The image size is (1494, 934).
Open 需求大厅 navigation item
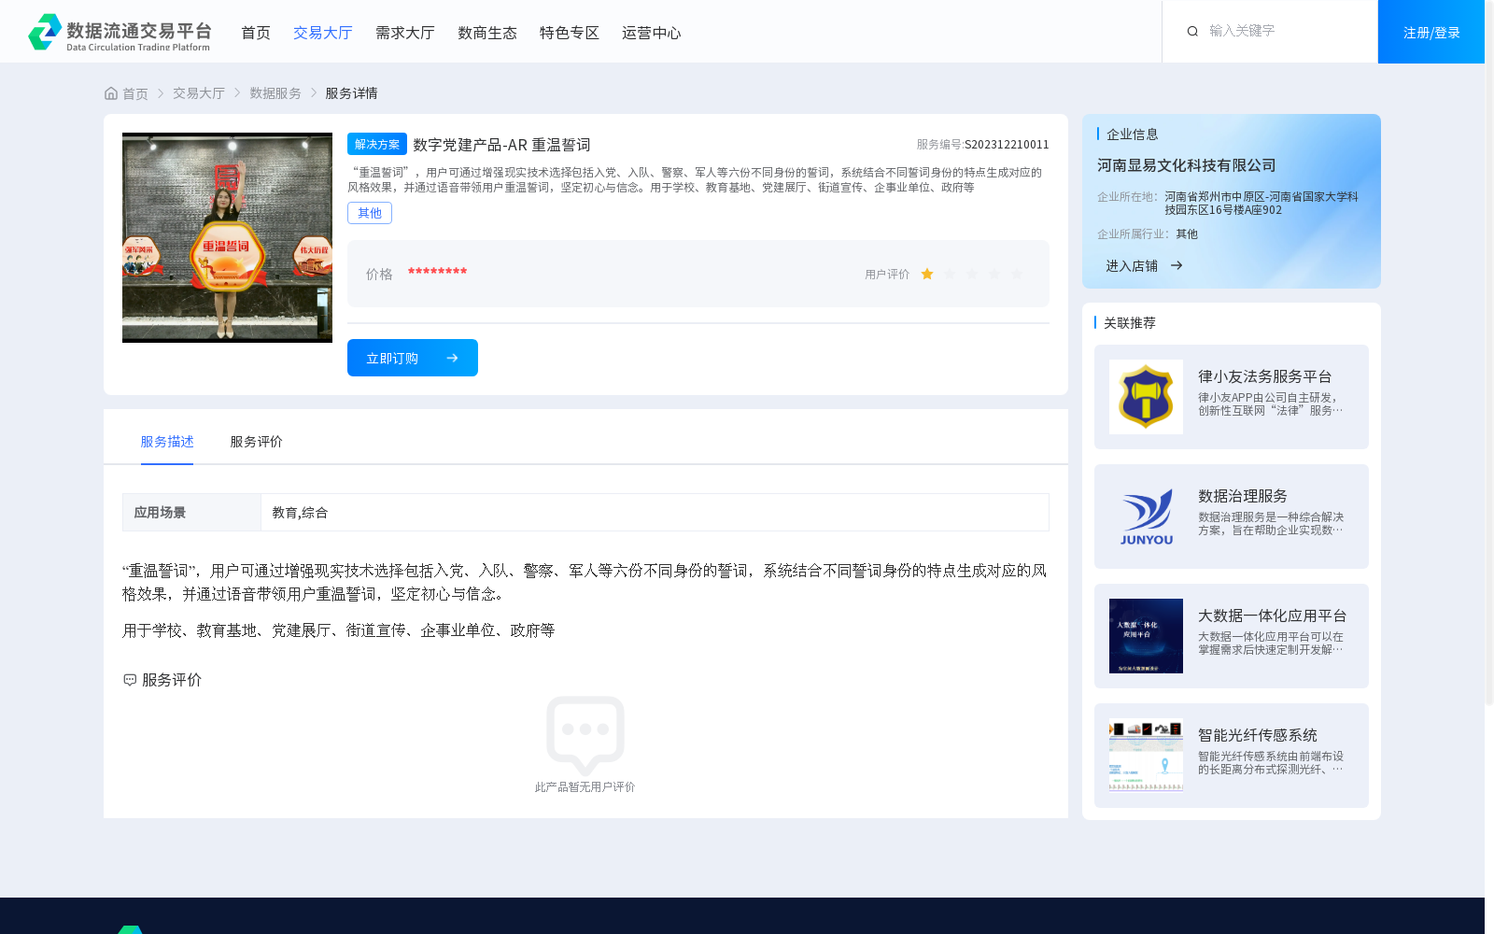pos(405,33)
